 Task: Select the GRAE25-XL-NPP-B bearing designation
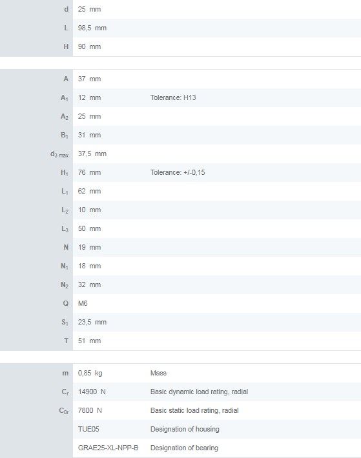point(108,448)
